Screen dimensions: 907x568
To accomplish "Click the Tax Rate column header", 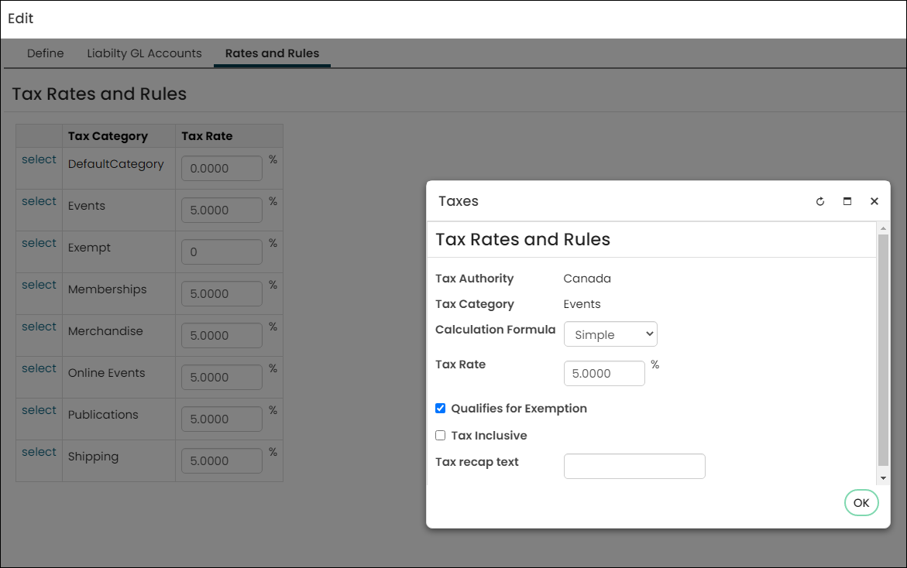I will point(207,136).
